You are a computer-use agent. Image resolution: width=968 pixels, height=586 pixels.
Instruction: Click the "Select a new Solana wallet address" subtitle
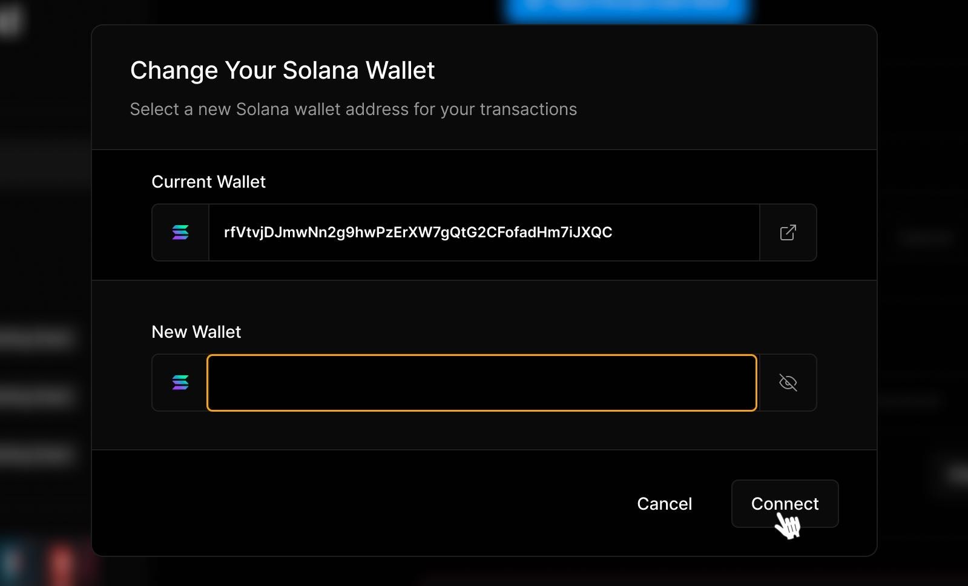click(354, 109)
